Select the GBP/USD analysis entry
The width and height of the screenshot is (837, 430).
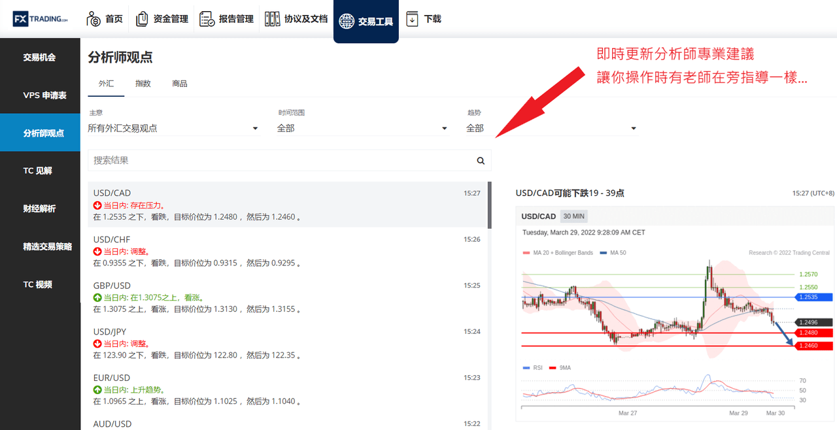point(288,297)
